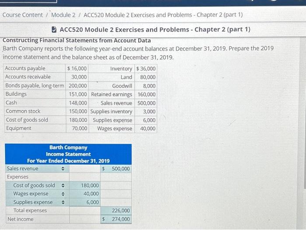
Task: Click the quiz document icon beside title
Action: click(x=54, y=30)
